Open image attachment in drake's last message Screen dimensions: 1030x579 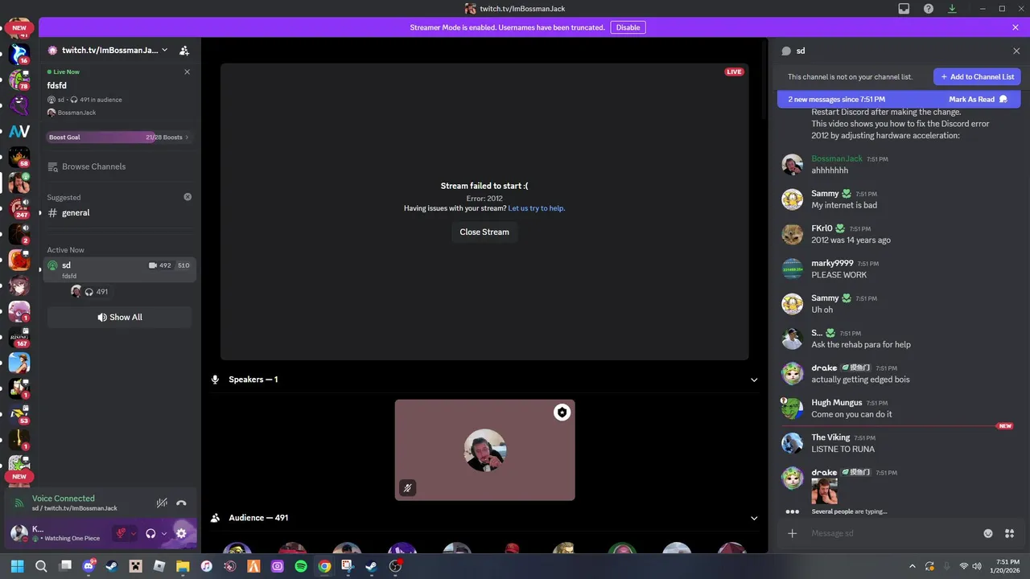click(824, 491)
